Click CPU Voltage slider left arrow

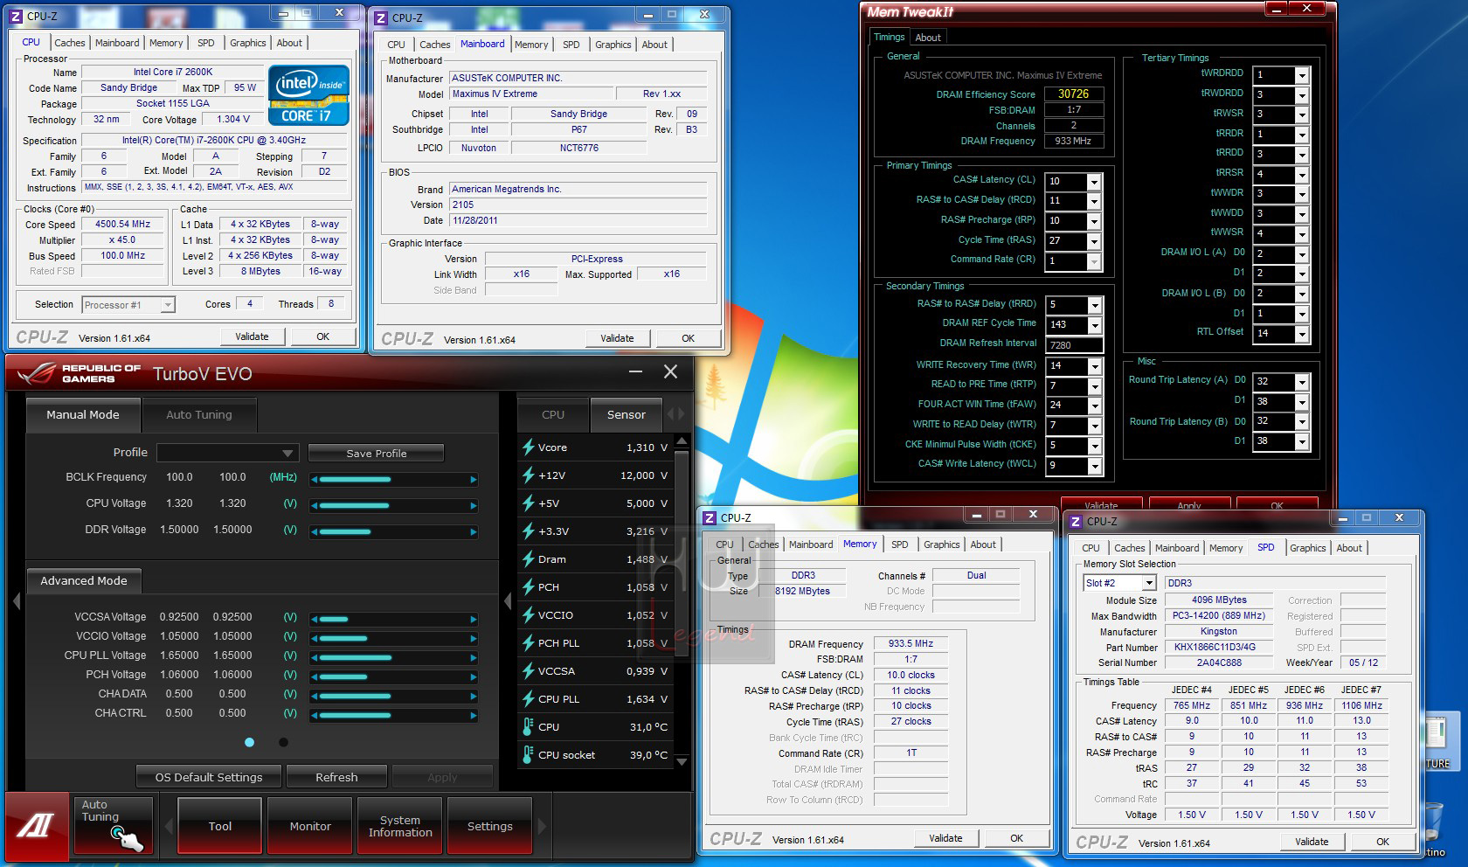(x=315, y=505)
